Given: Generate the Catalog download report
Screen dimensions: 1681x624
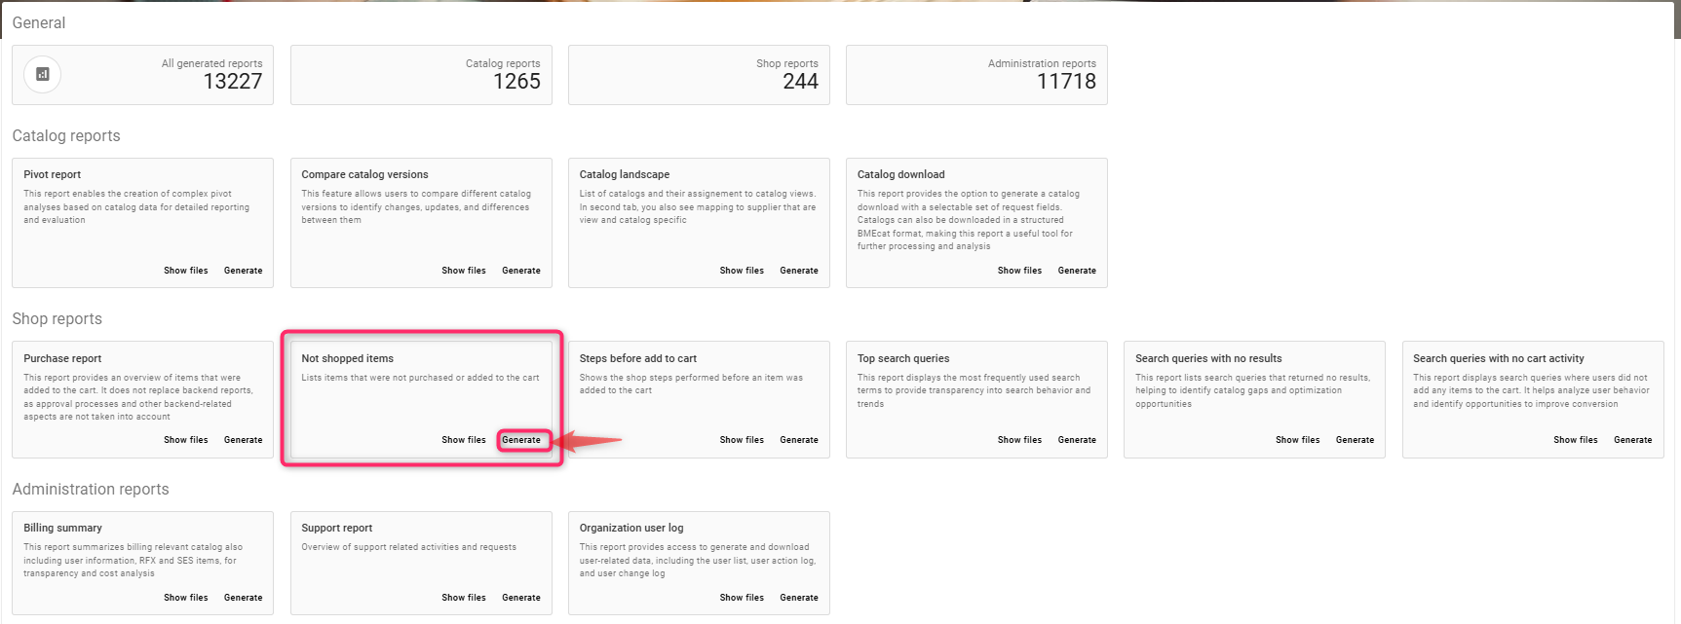Looking at the screenshot, I should tap(1077, 271).
